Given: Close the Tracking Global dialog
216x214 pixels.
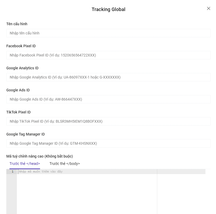Looking at the screenshot, I should point(209,8).
